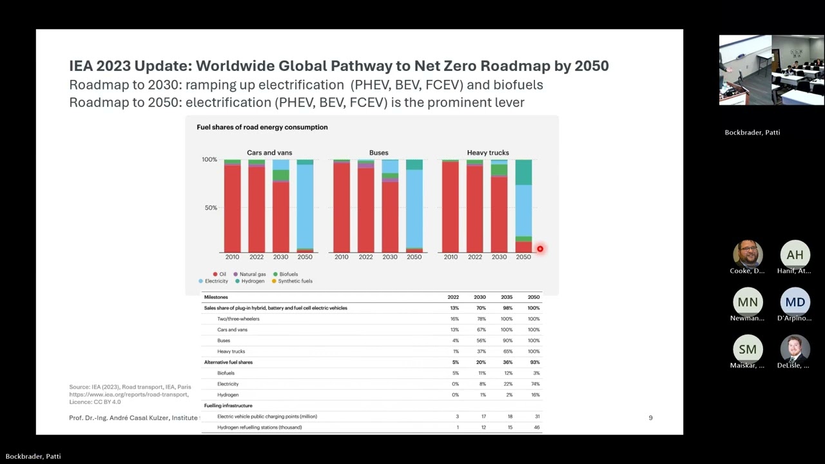Click the bottom-left 'Bockbrader, Patti' presenter label
Viewport: 825px width, 464px height.
click(x=34, y=456)
